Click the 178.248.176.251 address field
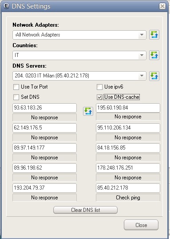 128,168
